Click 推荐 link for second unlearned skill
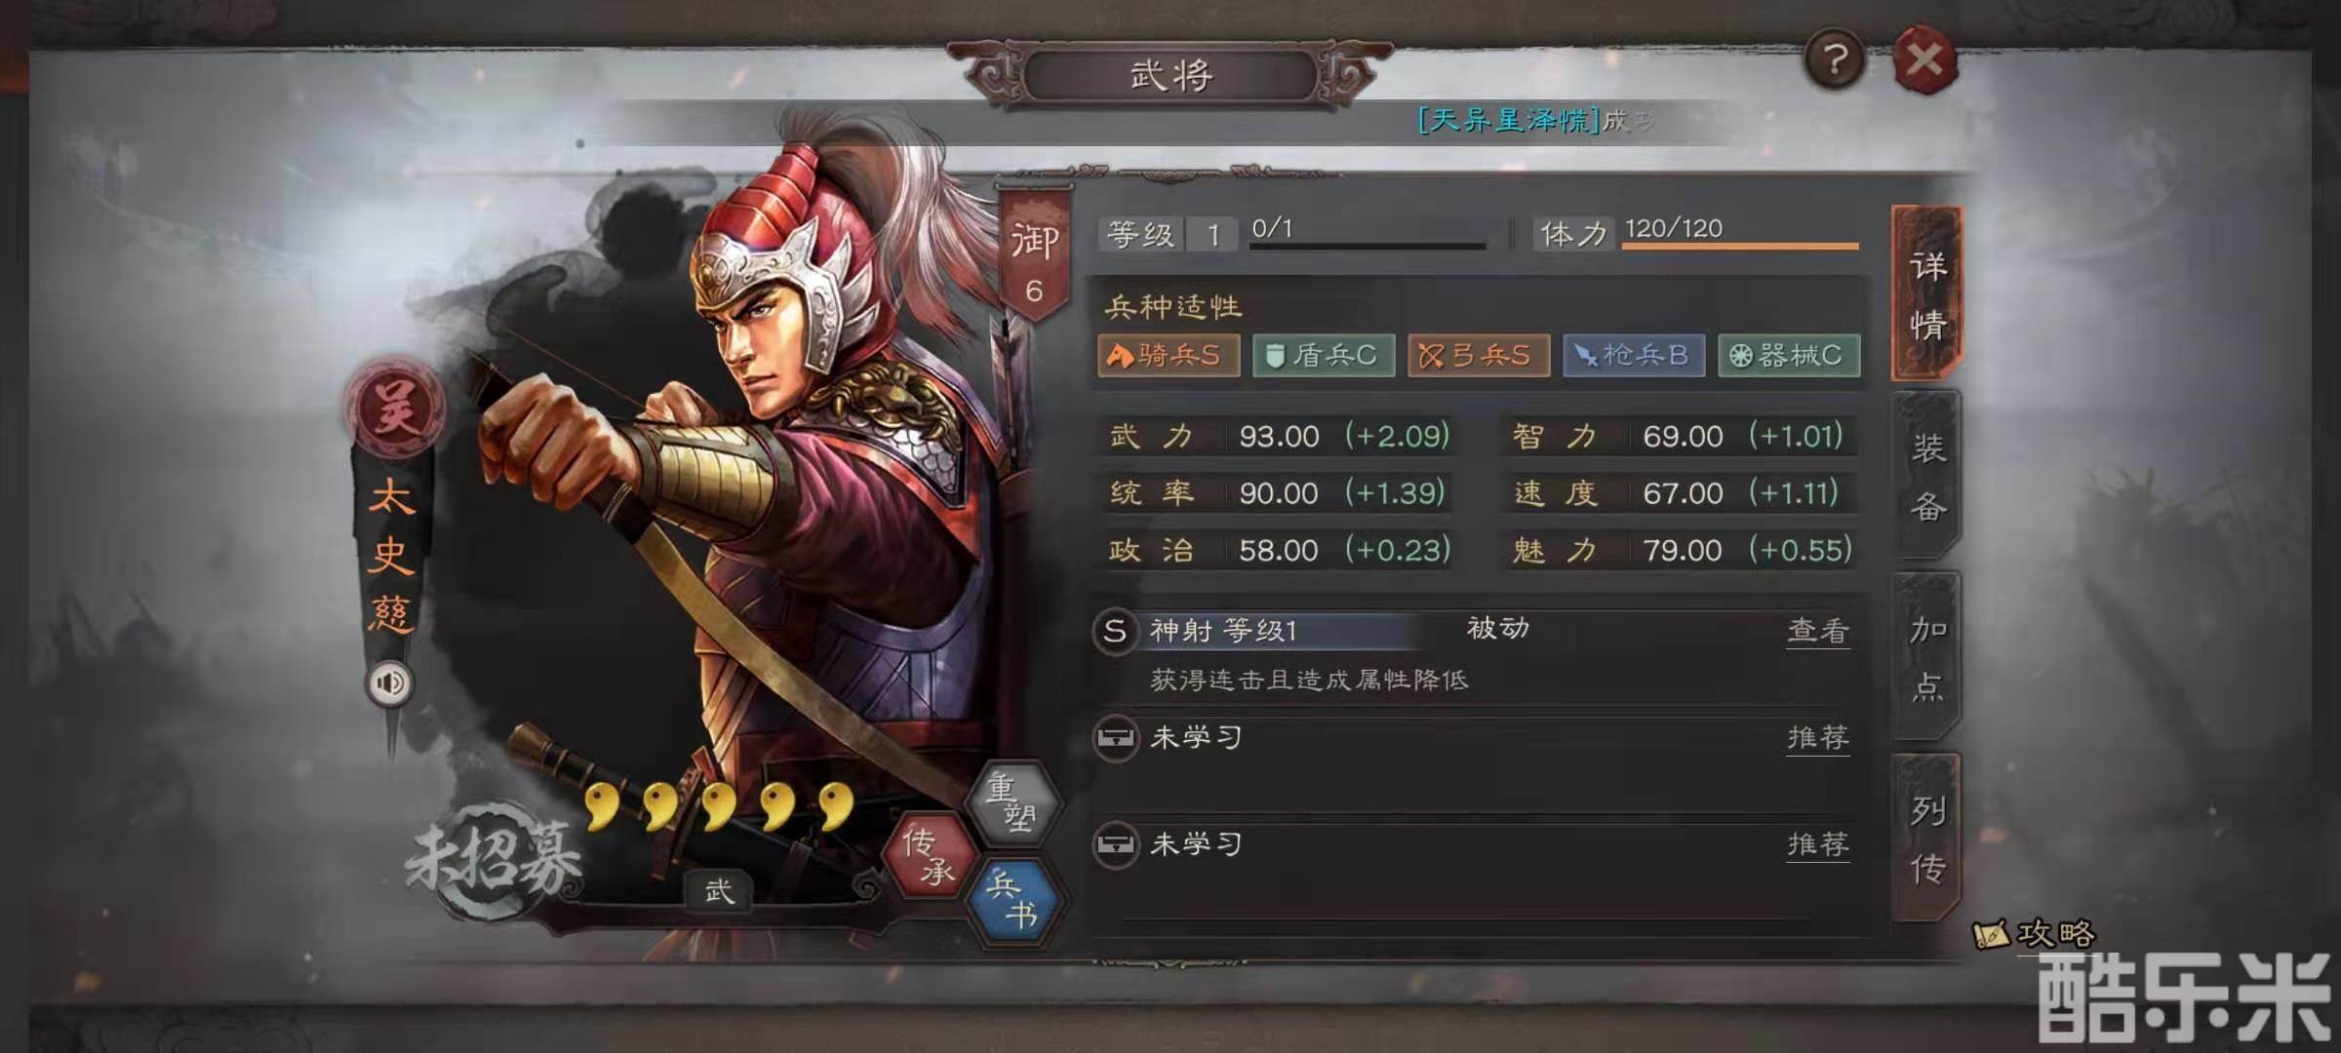Image resolution: width=2341 pixels, height=1053 pixels. 1817,844
